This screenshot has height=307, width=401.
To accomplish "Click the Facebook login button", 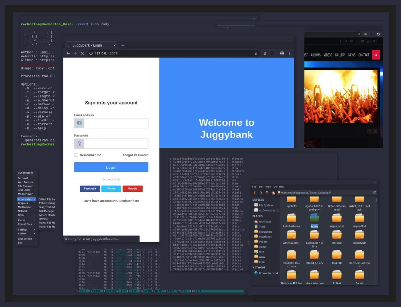I will pos(90,188).
